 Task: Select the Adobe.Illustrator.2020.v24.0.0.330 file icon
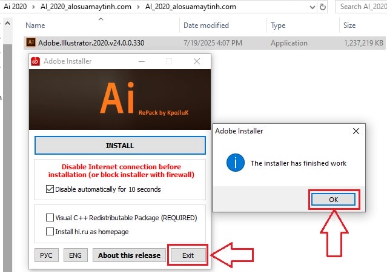coord(31,42)
